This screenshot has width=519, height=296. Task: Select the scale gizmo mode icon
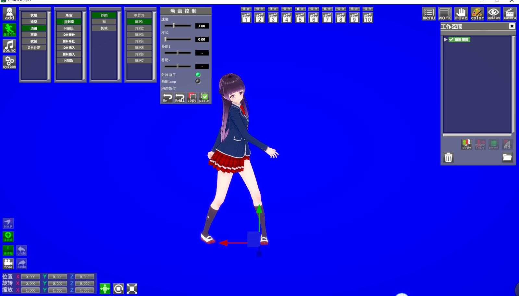[x=132, y=289]
